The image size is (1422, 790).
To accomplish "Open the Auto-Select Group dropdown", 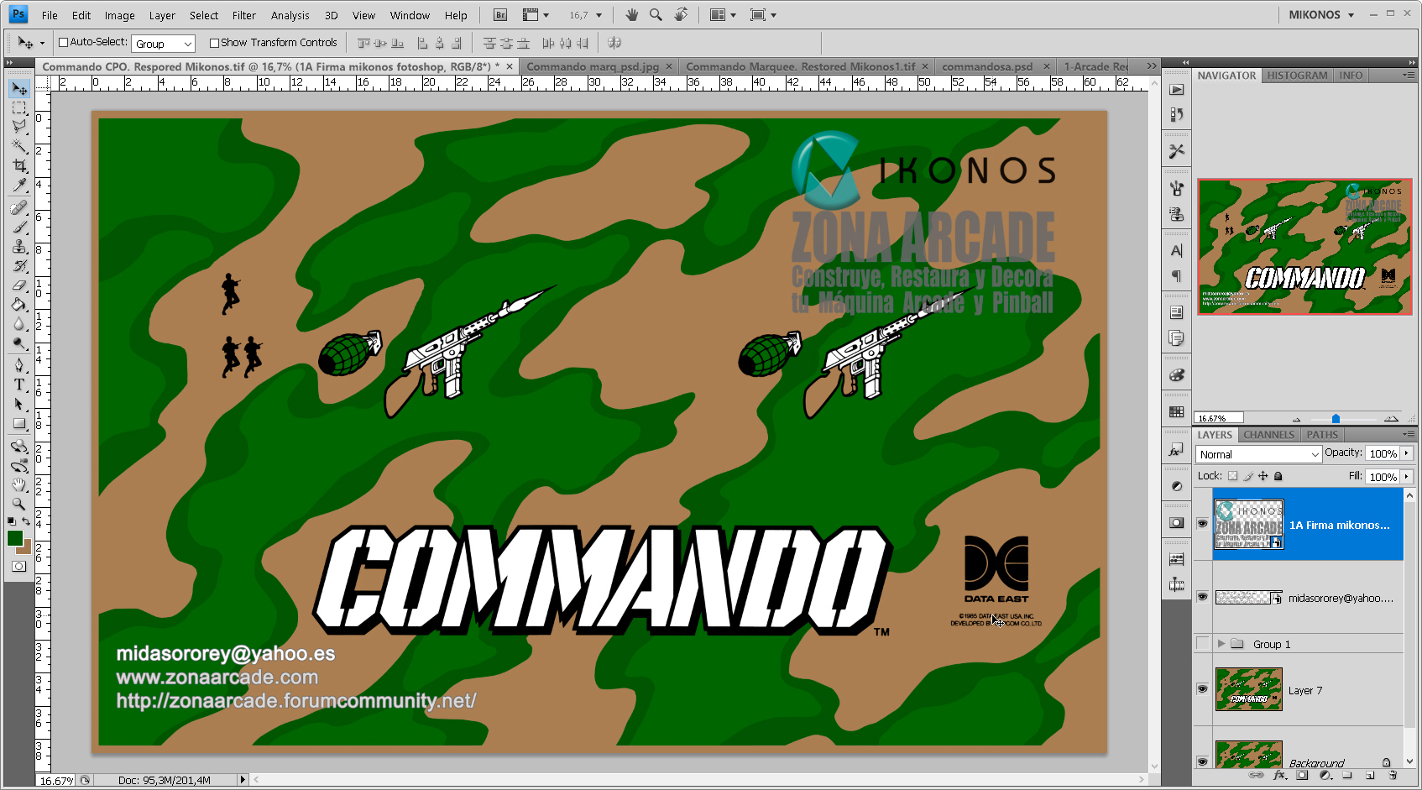I will coord(164,44).
